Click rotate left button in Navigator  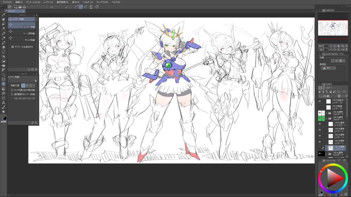(x=331, y=50)
